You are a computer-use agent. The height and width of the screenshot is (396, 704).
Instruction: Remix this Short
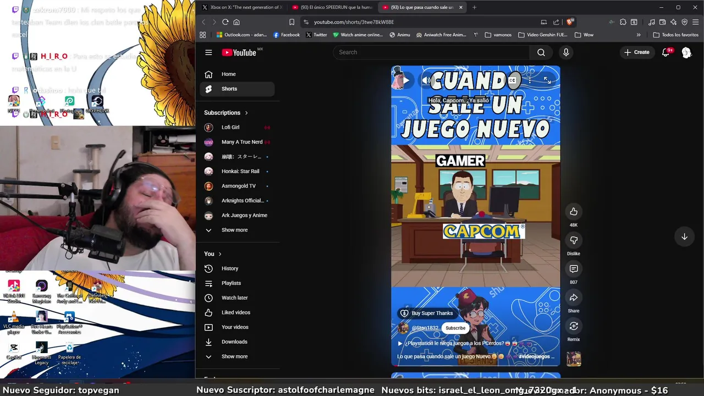(574, 326)
